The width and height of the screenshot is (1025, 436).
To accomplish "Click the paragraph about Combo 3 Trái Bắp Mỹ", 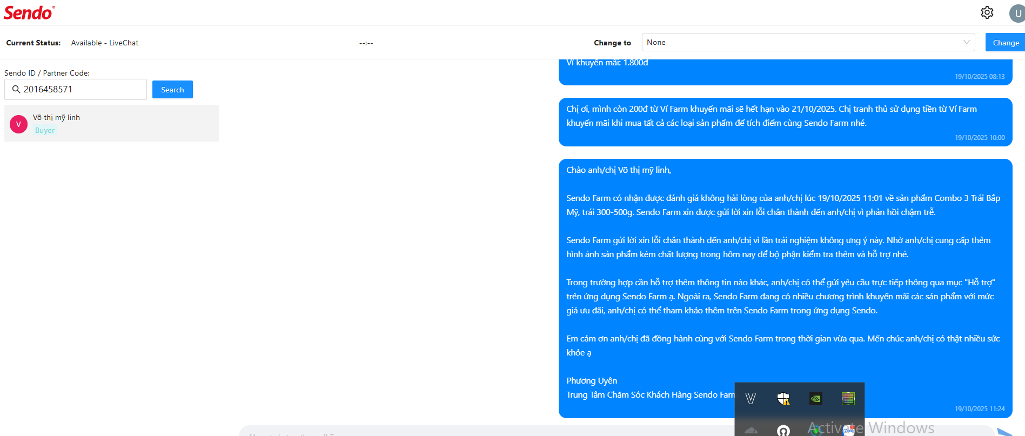I will coord(783,205).
